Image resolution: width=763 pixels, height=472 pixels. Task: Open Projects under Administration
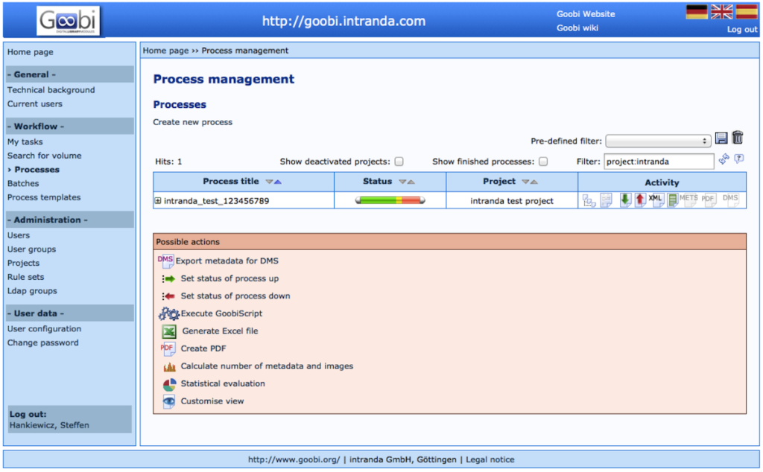pos(23,263)
